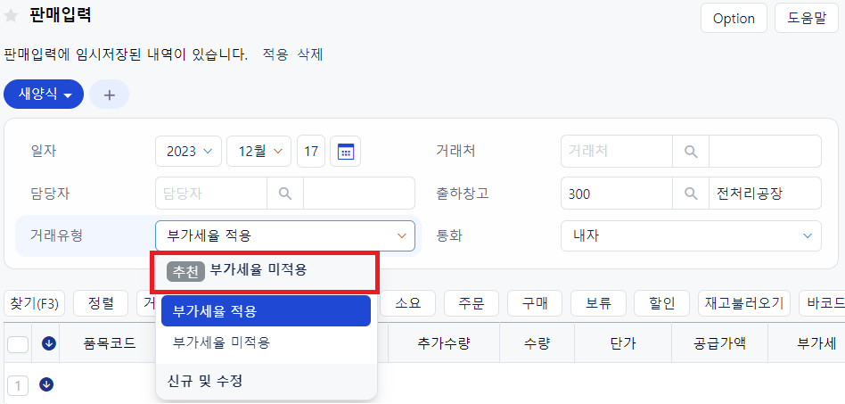
Task: Click the Option button
Action: pyautogui.click(x=734, y=19)
